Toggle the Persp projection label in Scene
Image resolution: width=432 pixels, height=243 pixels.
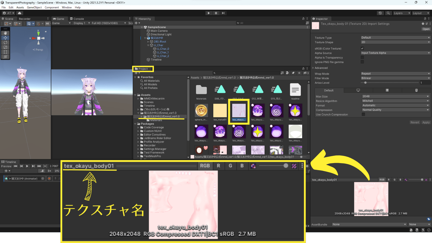(x=38, y=50)
